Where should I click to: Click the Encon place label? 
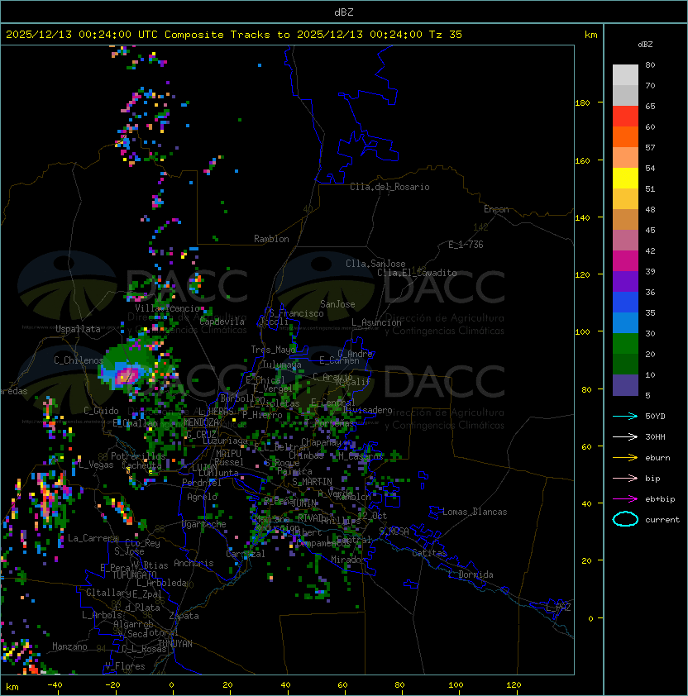496,209
